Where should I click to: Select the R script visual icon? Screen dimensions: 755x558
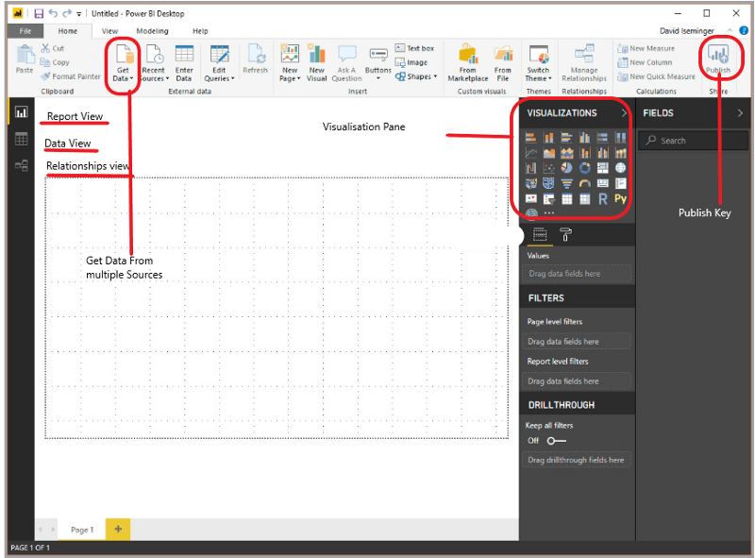point(602,199)
